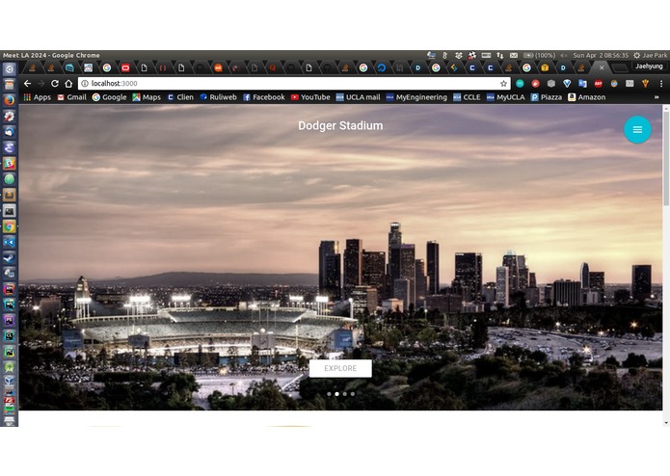Open CLion CL icon in launcher
Screen dimensions: 670x476
coord(9,336)
